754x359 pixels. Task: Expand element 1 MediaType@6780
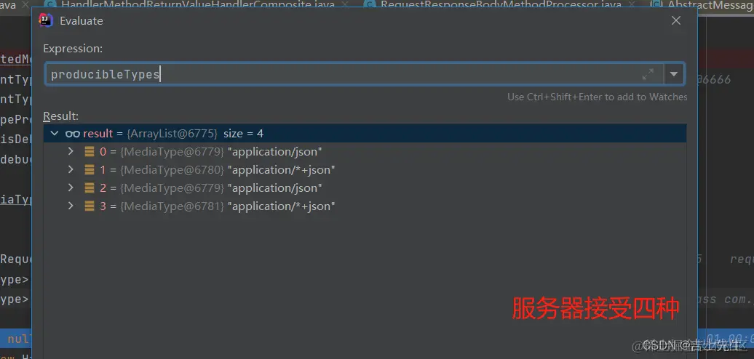(71, 170)
